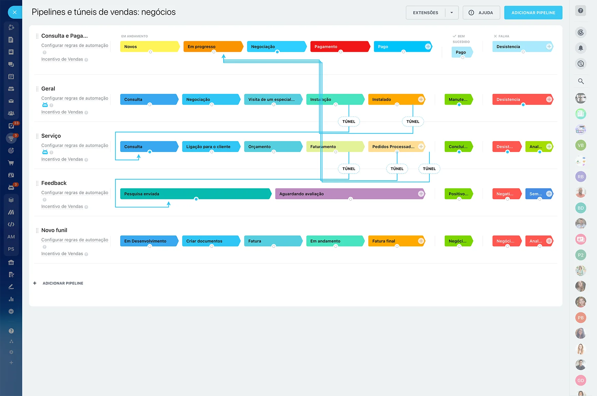The width and height of the screenshot is (597, 396).
Task: Select the Manute... success stage in Geral
Action: pos(459,100)
